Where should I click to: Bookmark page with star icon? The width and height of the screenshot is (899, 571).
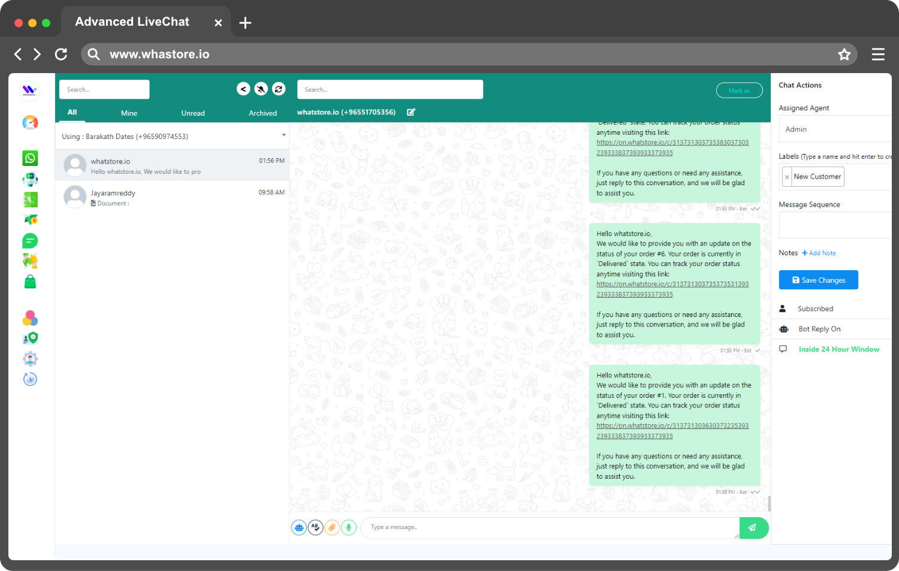point(844,55)
